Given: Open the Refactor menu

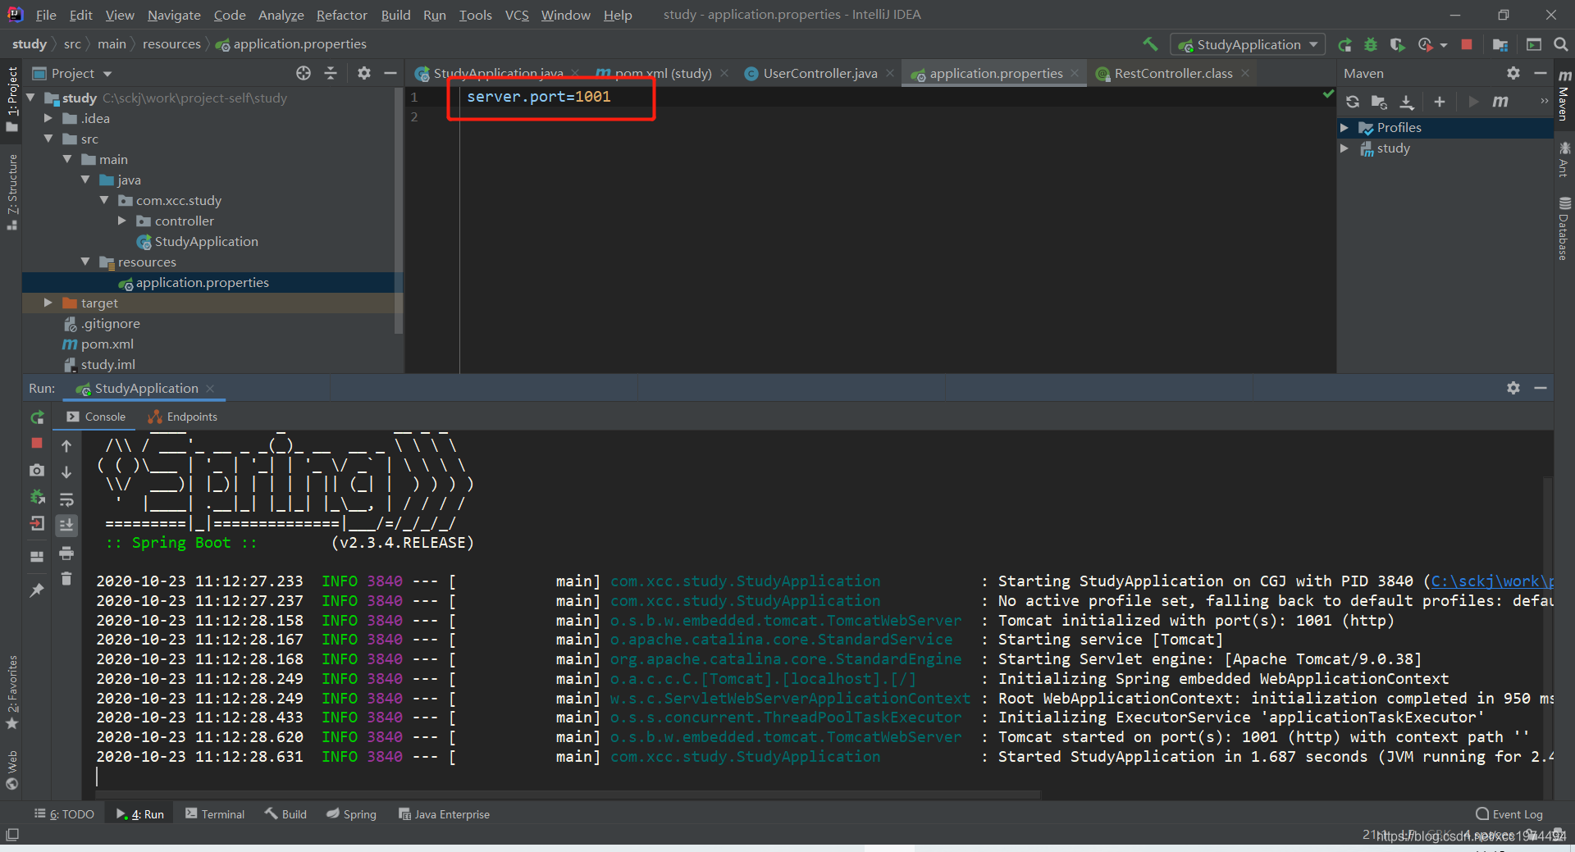Looking at the screenshot, I should (x=341, y=15).
